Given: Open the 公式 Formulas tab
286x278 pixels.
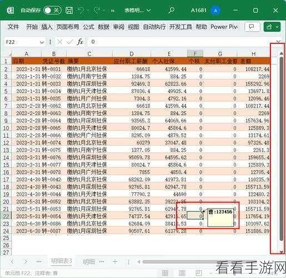Looking at the screenshot, I should (88, 27).
